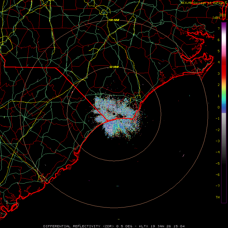Click the '-7' value on the color scale

point(218,186)
